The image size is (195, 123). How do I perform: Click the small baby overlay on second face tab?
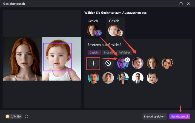[x=120, y=33]
